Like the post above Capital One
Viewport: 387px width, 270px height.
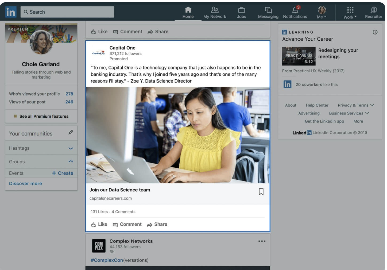99,32
